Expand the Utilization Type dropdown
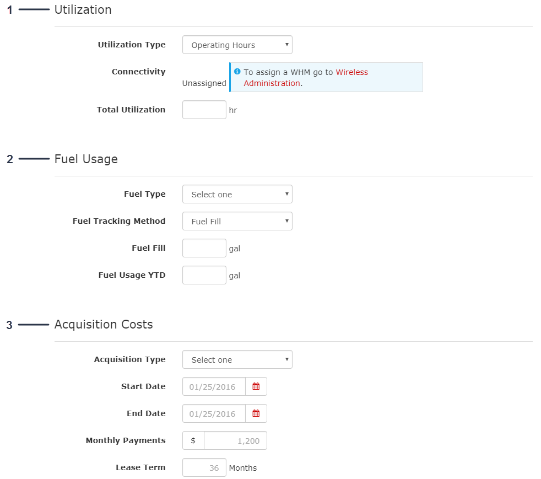Viewport: 541px width, 479px height. pos(237,45)
